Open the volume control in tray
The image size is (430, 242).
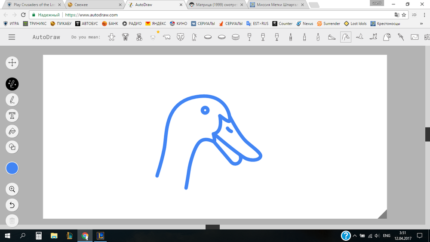(x=377, y=236)
